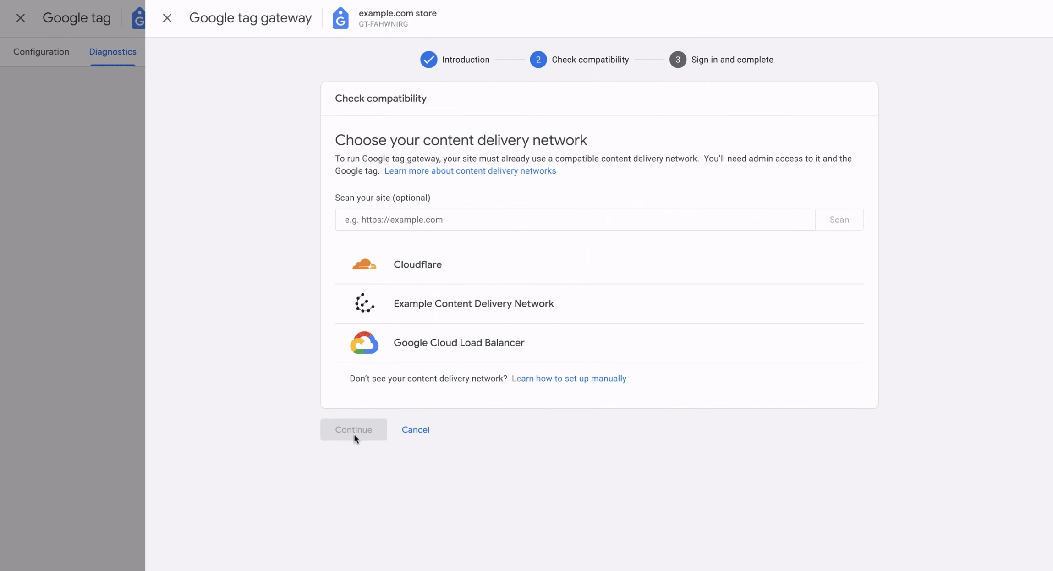Select the Check compatibility step label
This screenshot has width=1053, height=571.
[590, 60]
